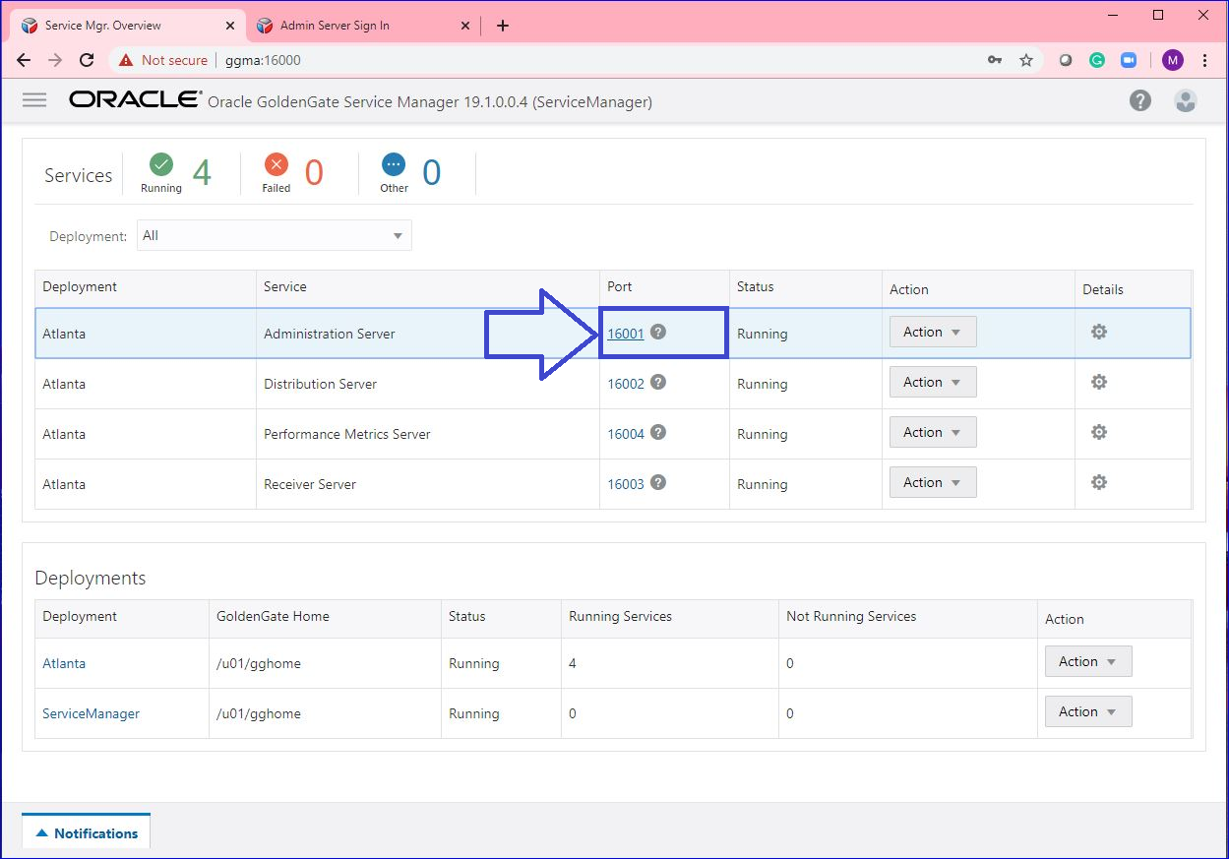Viewport: 1229px width, 859px height.
Task: Open Action dropdown for Performance Metrics Server
Action: [933, 432]
